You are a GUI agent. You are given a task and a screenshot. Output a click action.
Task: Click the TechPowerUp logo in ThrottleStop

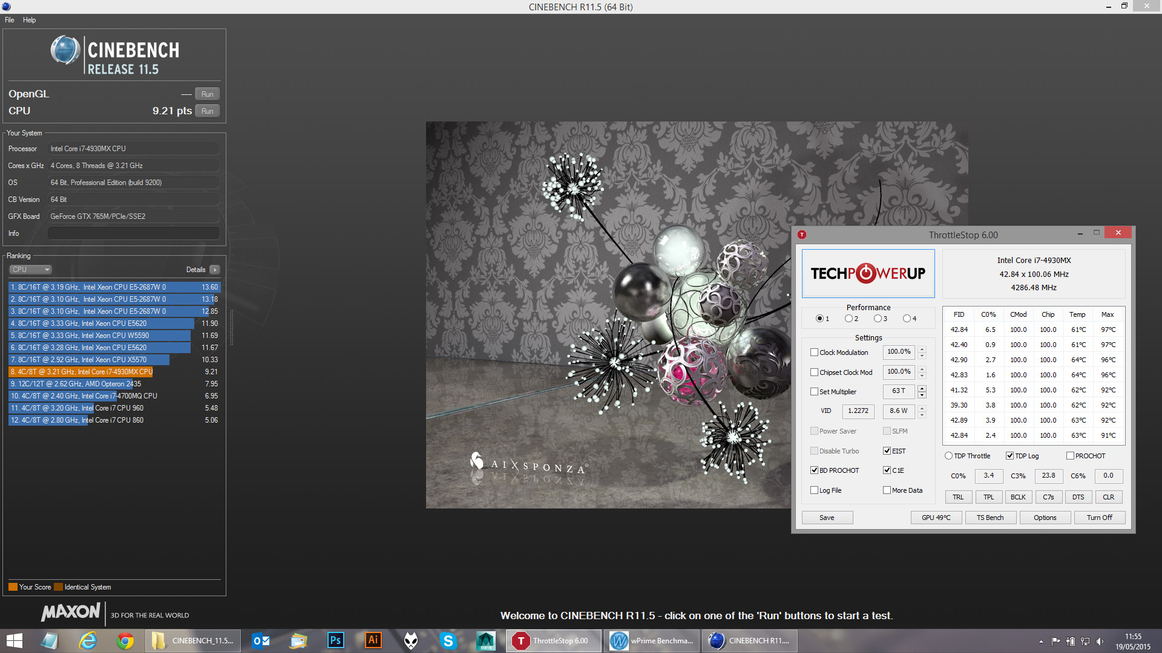868,273
